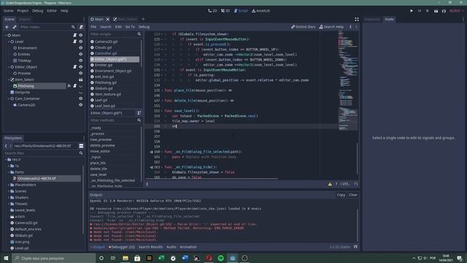Attach script icon beside node filter

point(81,27)
